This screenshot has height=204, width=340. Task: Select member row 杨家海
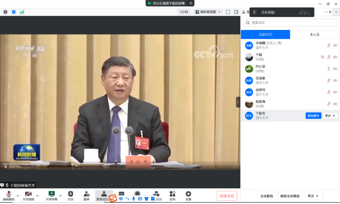click(290, 104)
